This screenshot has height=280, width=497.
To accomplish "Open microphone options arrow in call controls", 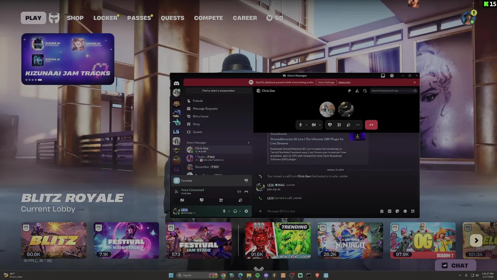I will point(306,125).
